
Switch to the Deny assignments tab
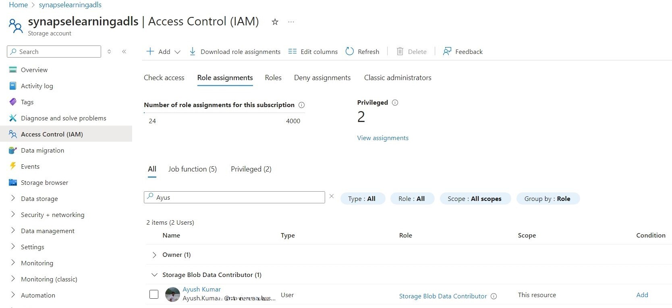coord(322,78)
